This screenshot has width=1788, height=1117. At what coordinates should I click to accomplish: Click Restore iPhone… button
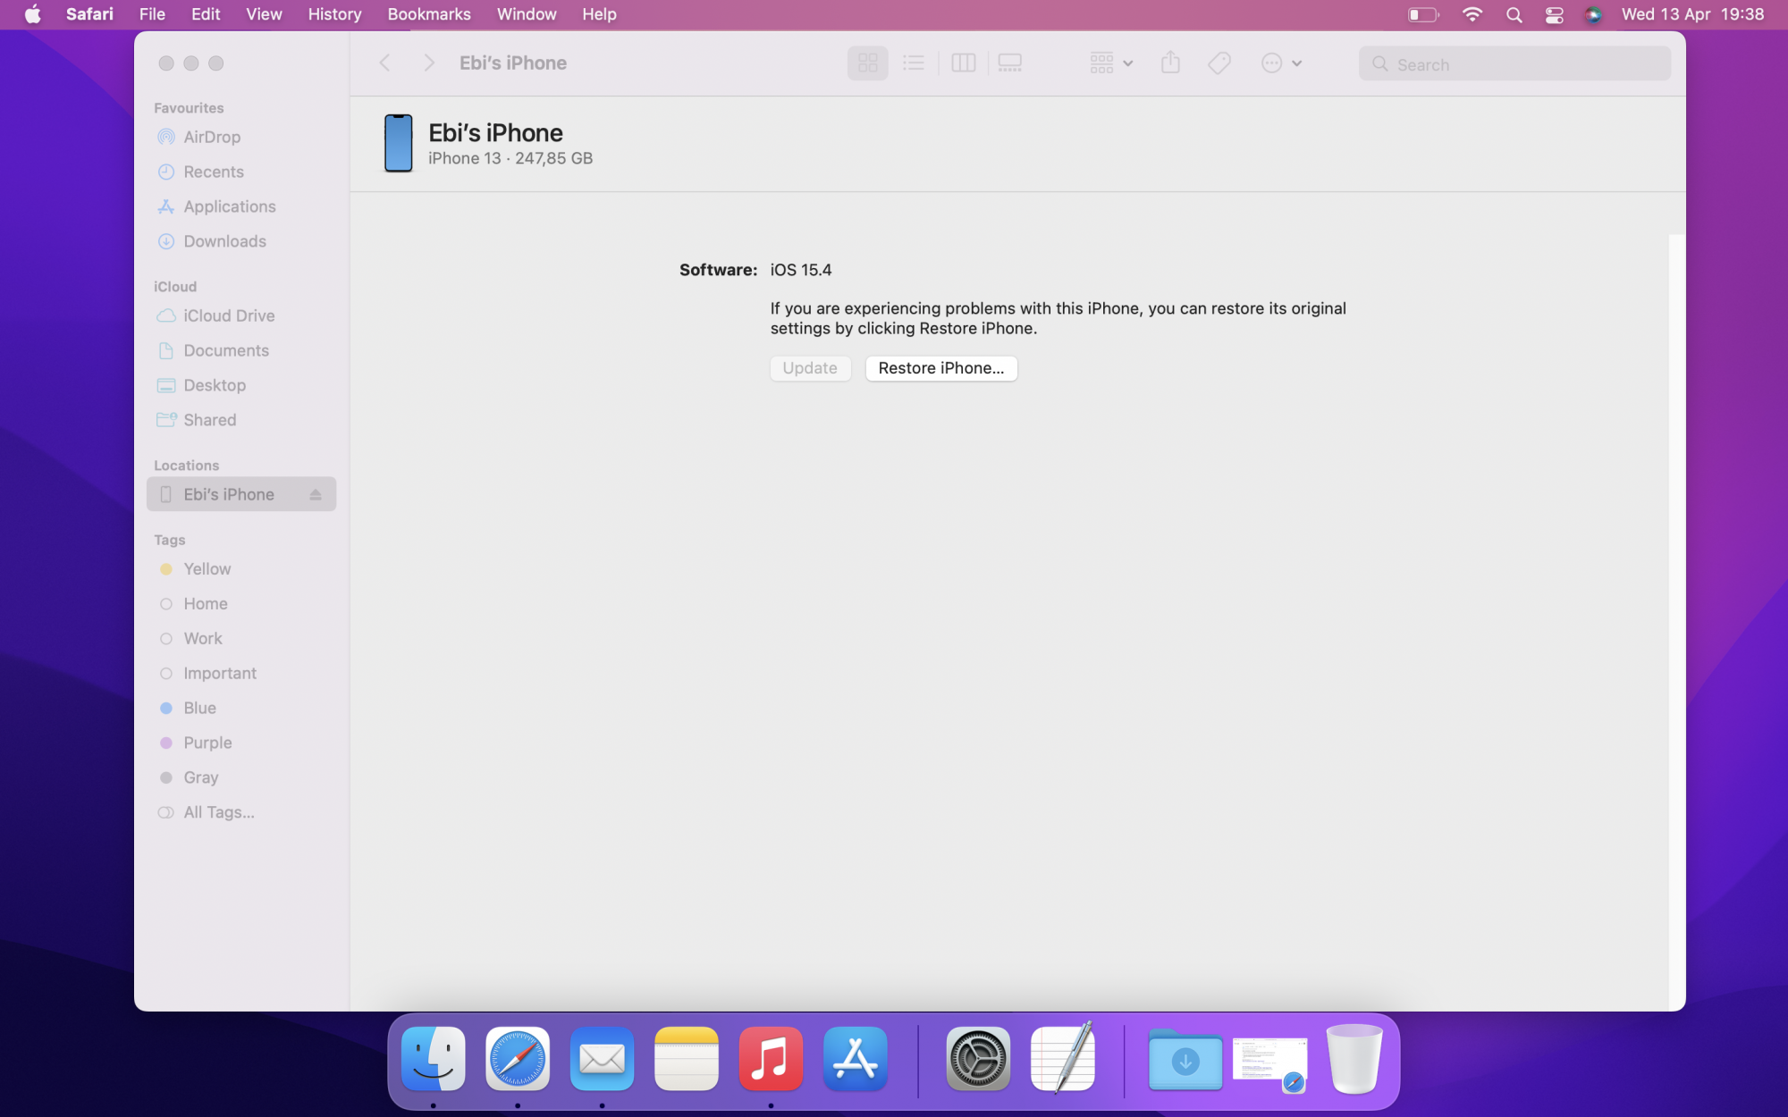pos(941,368)
